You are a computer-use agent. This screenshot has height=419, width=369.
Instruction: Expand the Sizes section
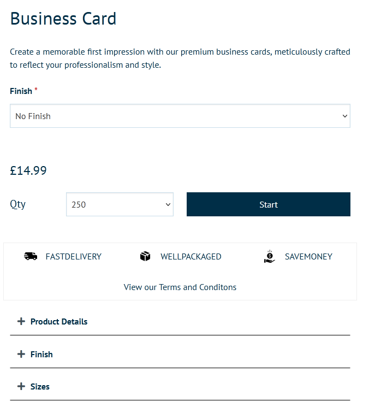[x=180, y=387]
